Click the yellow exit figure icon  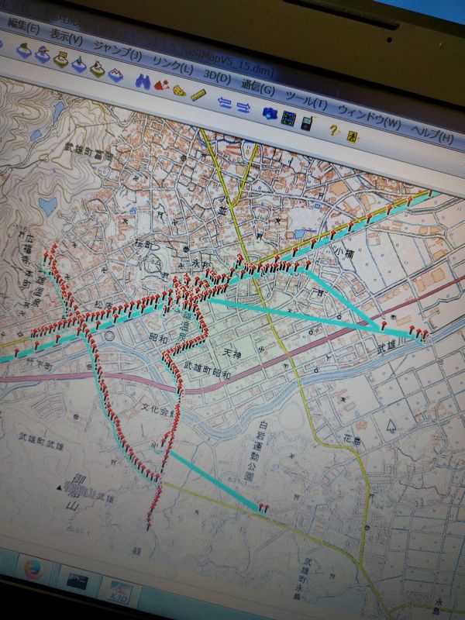coord(352,136)
